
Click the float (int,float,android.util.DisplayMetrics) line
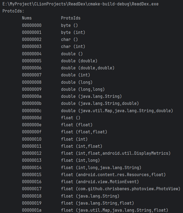point(116,153)
